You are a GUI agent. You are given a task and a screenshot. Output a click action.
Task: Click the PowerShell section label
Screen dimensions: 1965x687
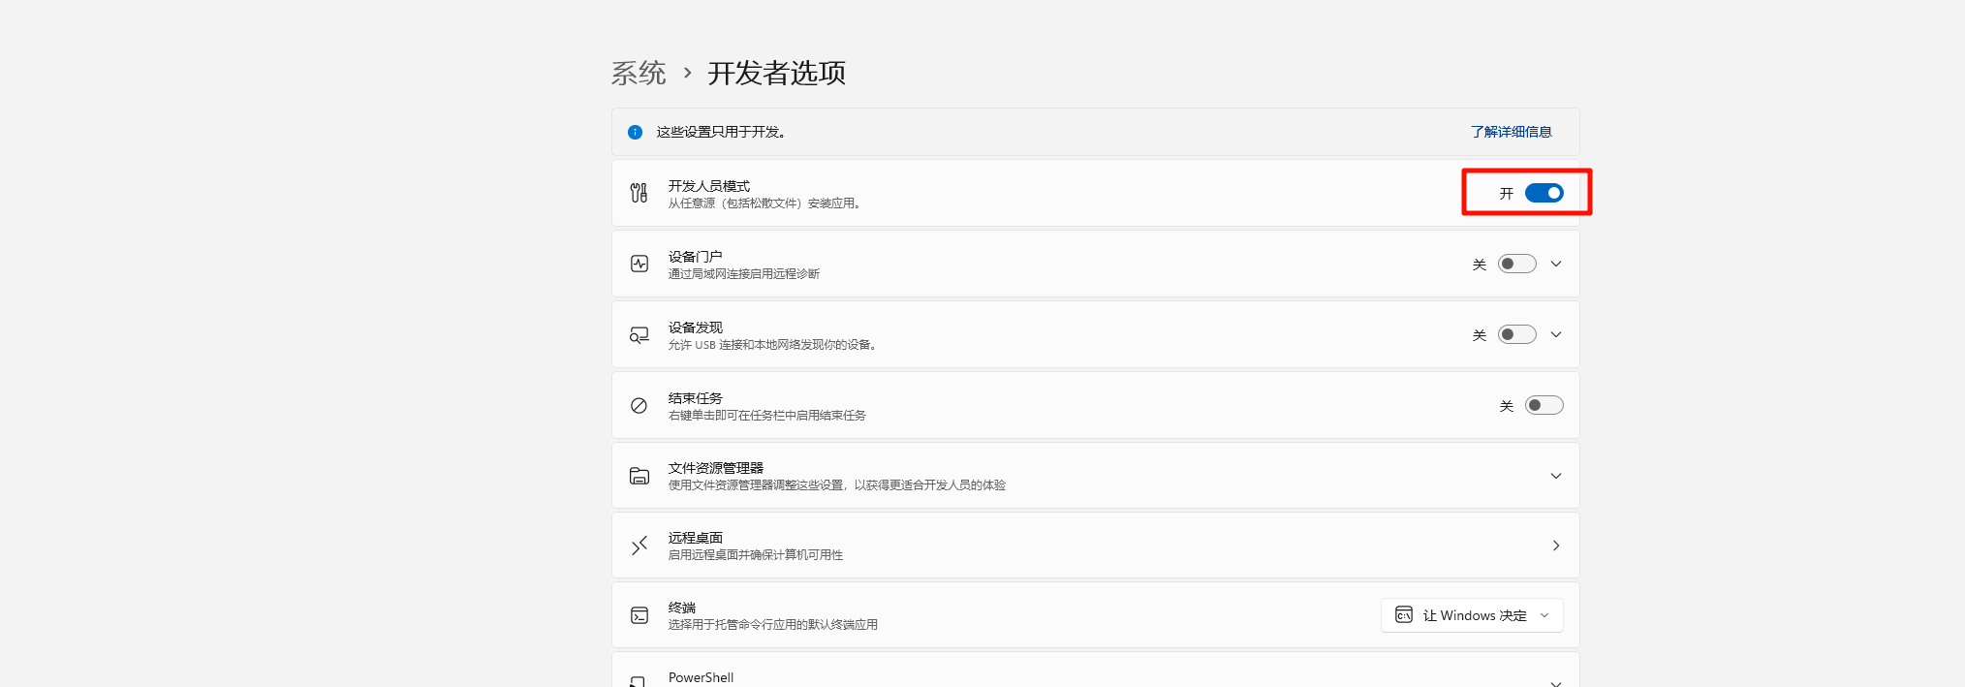(x=701, y=677)
